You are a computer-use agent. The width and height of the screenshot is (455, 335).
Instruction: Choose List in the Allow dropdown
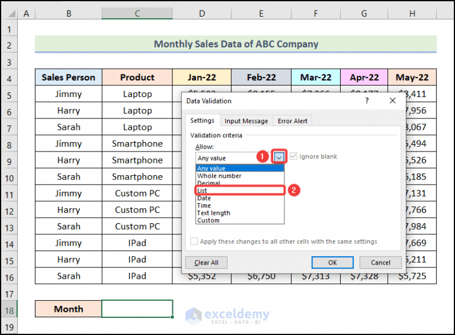click(x=240, y=191)
